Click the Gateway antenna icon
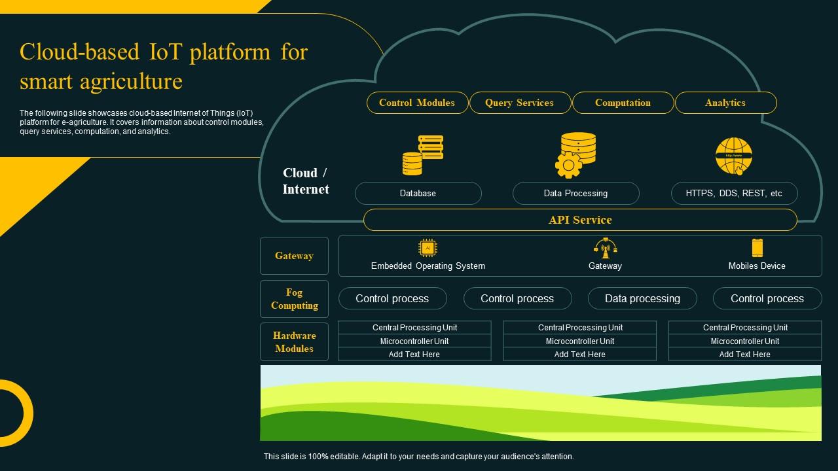Viewport: 838px width, 471px height. pyautogui.click(x=605, y=248)
